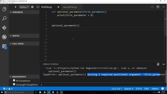Screen dimensions: 167x94
Task: Open the Help menu
Action: coord(13,3)
